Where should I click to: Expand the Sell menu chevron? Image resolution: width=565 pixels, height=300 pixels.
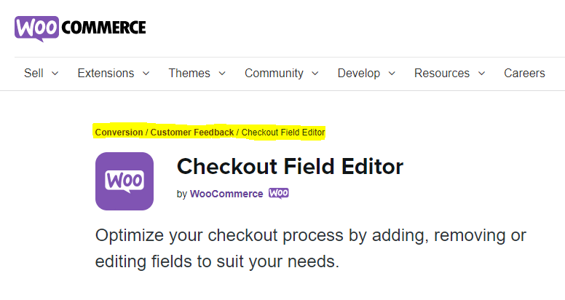pyautogui.click(x=55, y=74)
